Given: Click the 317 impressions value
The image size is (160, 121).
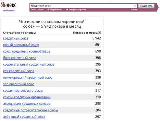Looking at the screenshot, I should (98, 90).
